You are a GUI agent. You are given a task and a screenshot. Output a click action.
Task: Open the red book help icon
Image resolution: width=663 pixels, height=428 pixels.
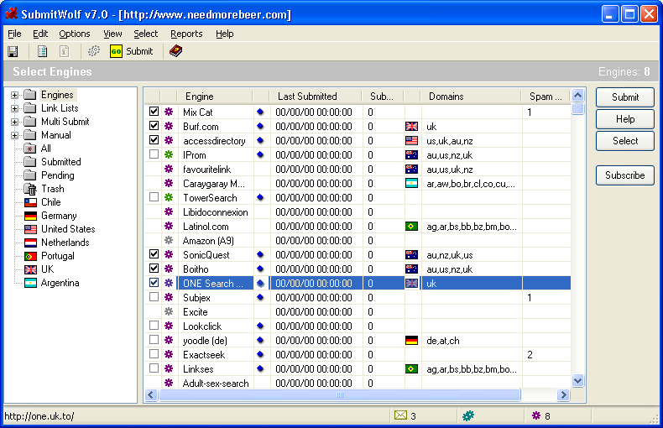[175, 51]
